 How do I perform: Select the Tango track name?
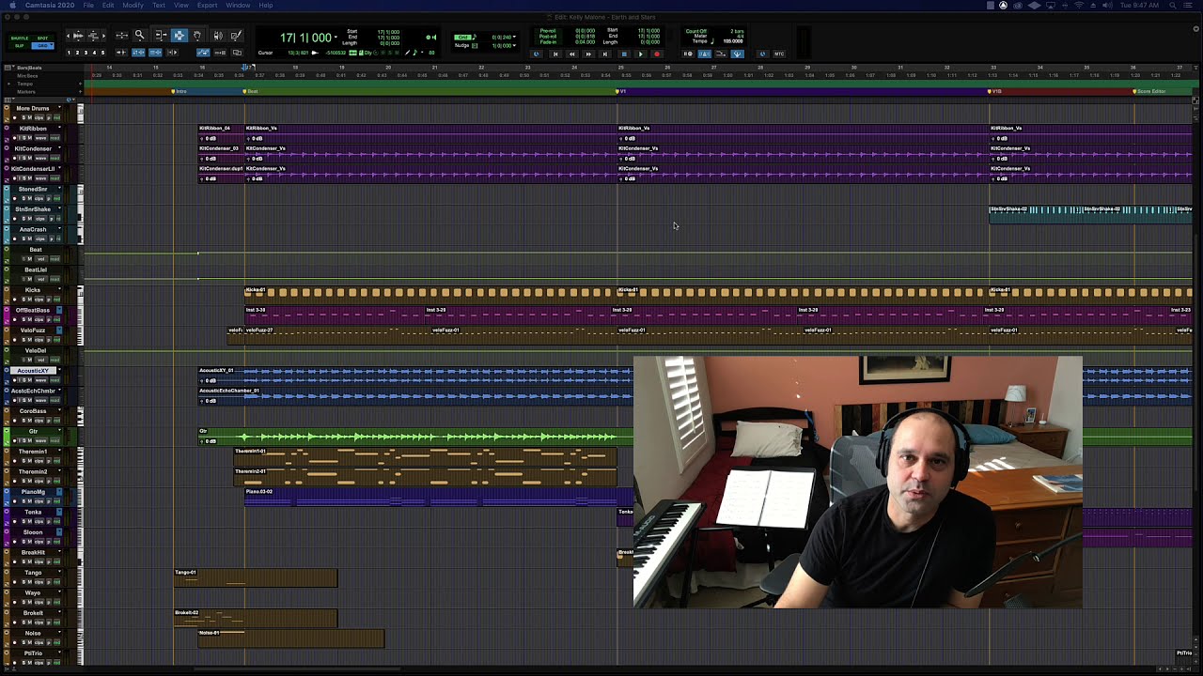pos(33,573)
